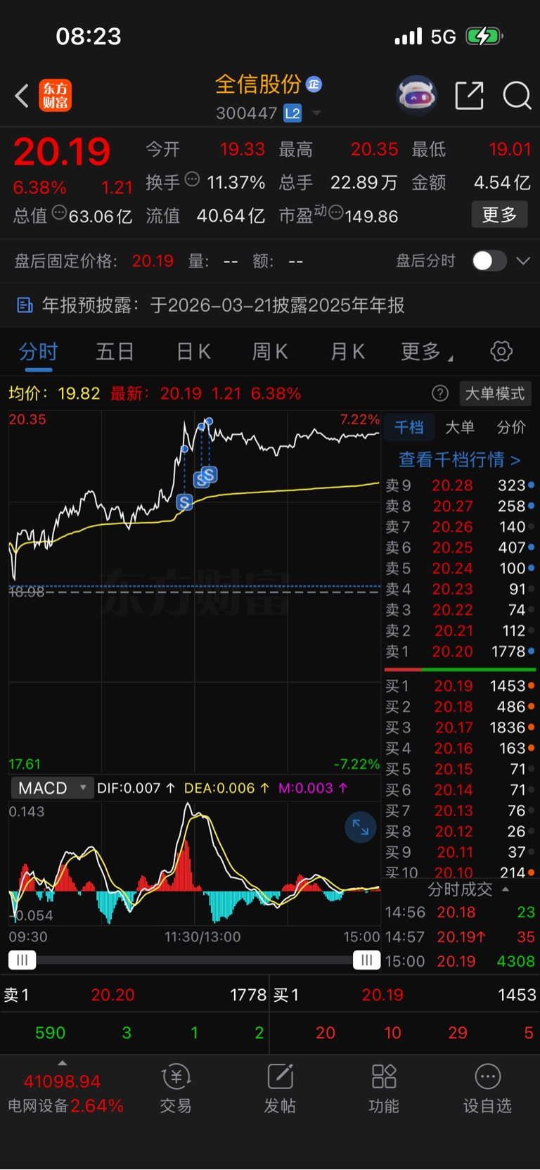Image resolution: width=540 pixels, height=1170 pixels.
Task: Tap the 买10 20.10 order row
Action: [x=460, y=872]
